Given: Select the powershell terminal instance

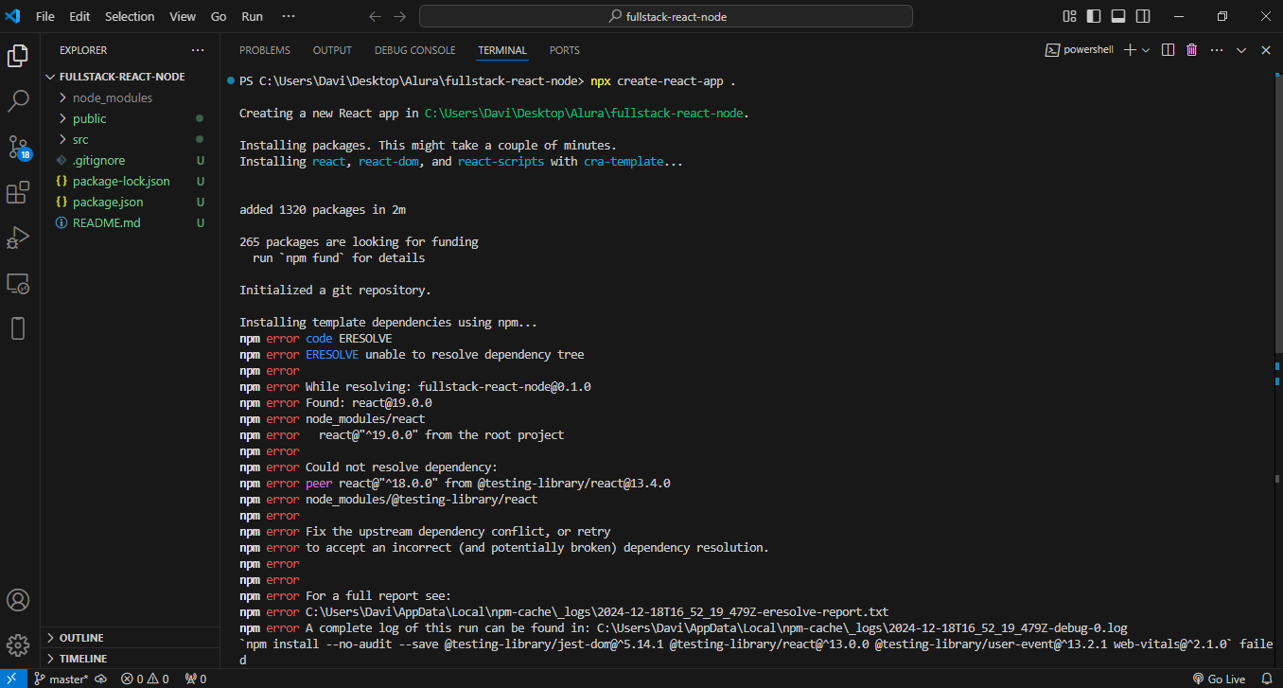Looking at the screenshot, I should tap(1079, 50).
